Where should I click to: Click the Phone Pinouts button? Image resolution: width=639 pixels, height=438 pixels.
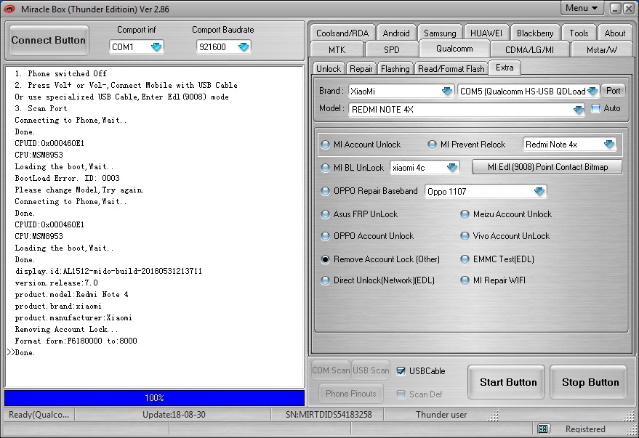point(351,394)
